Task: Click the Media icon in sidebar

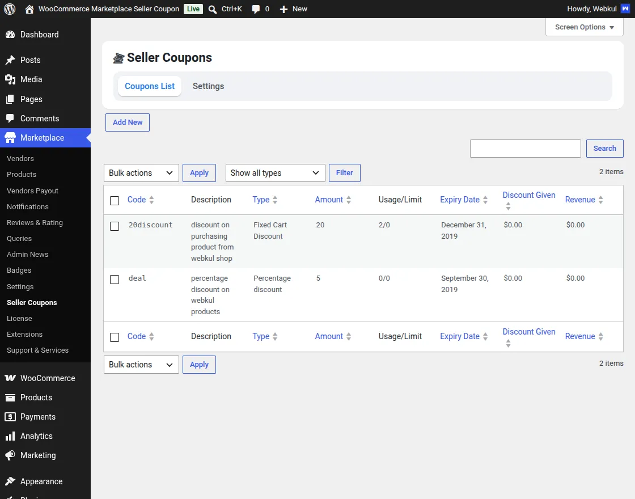Action: (x=10, y=79)
